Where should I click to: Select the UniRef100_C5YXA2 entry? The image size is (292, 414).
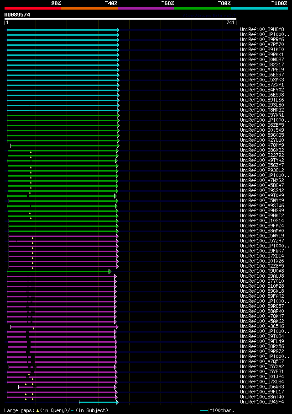[262, 366]
